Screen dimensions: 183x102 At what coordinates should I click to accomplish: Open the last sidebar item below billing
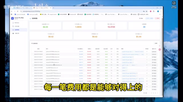tap(19, 33)
